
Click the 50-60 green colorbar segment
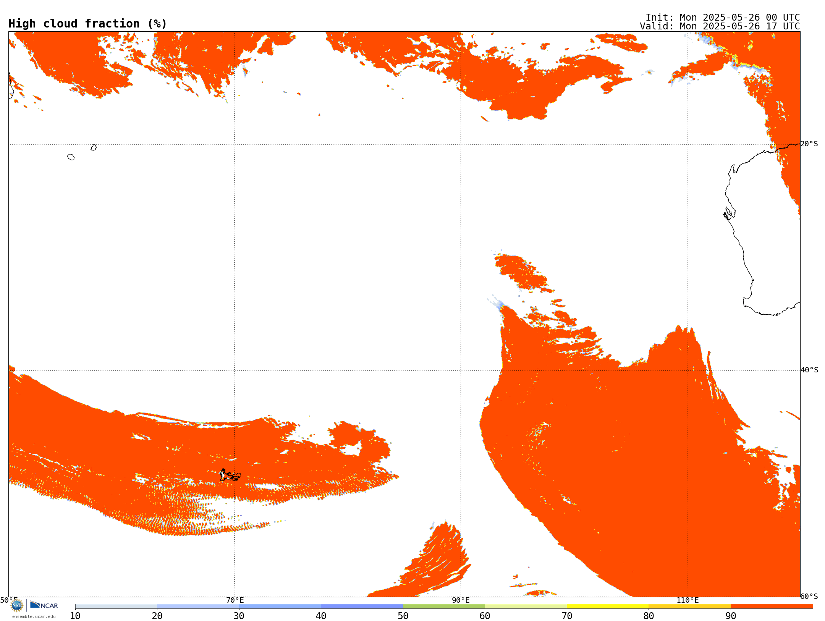click(x=444, y=606)
